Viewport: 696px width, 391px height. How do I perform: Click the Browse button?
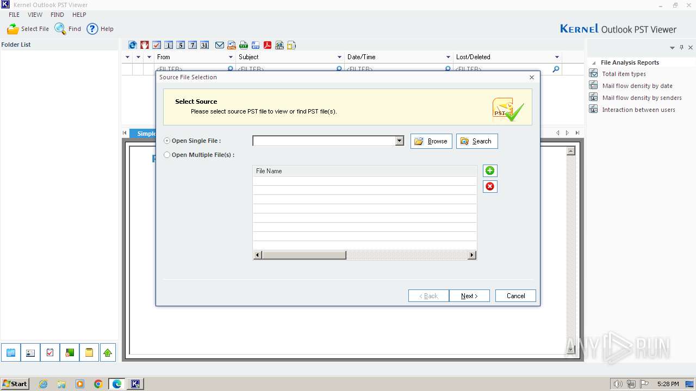coord(431,141)
